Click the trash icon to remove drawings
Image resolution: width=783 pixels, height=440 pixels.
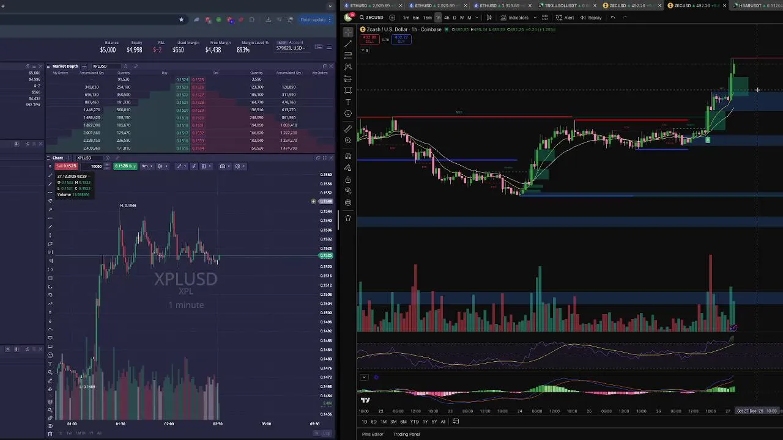(348, 218)
